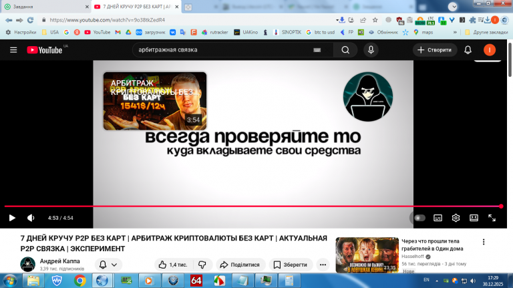Submit search with the magnifier button
This screenshot has height=288, width=513.
click(x=345, y=49)
